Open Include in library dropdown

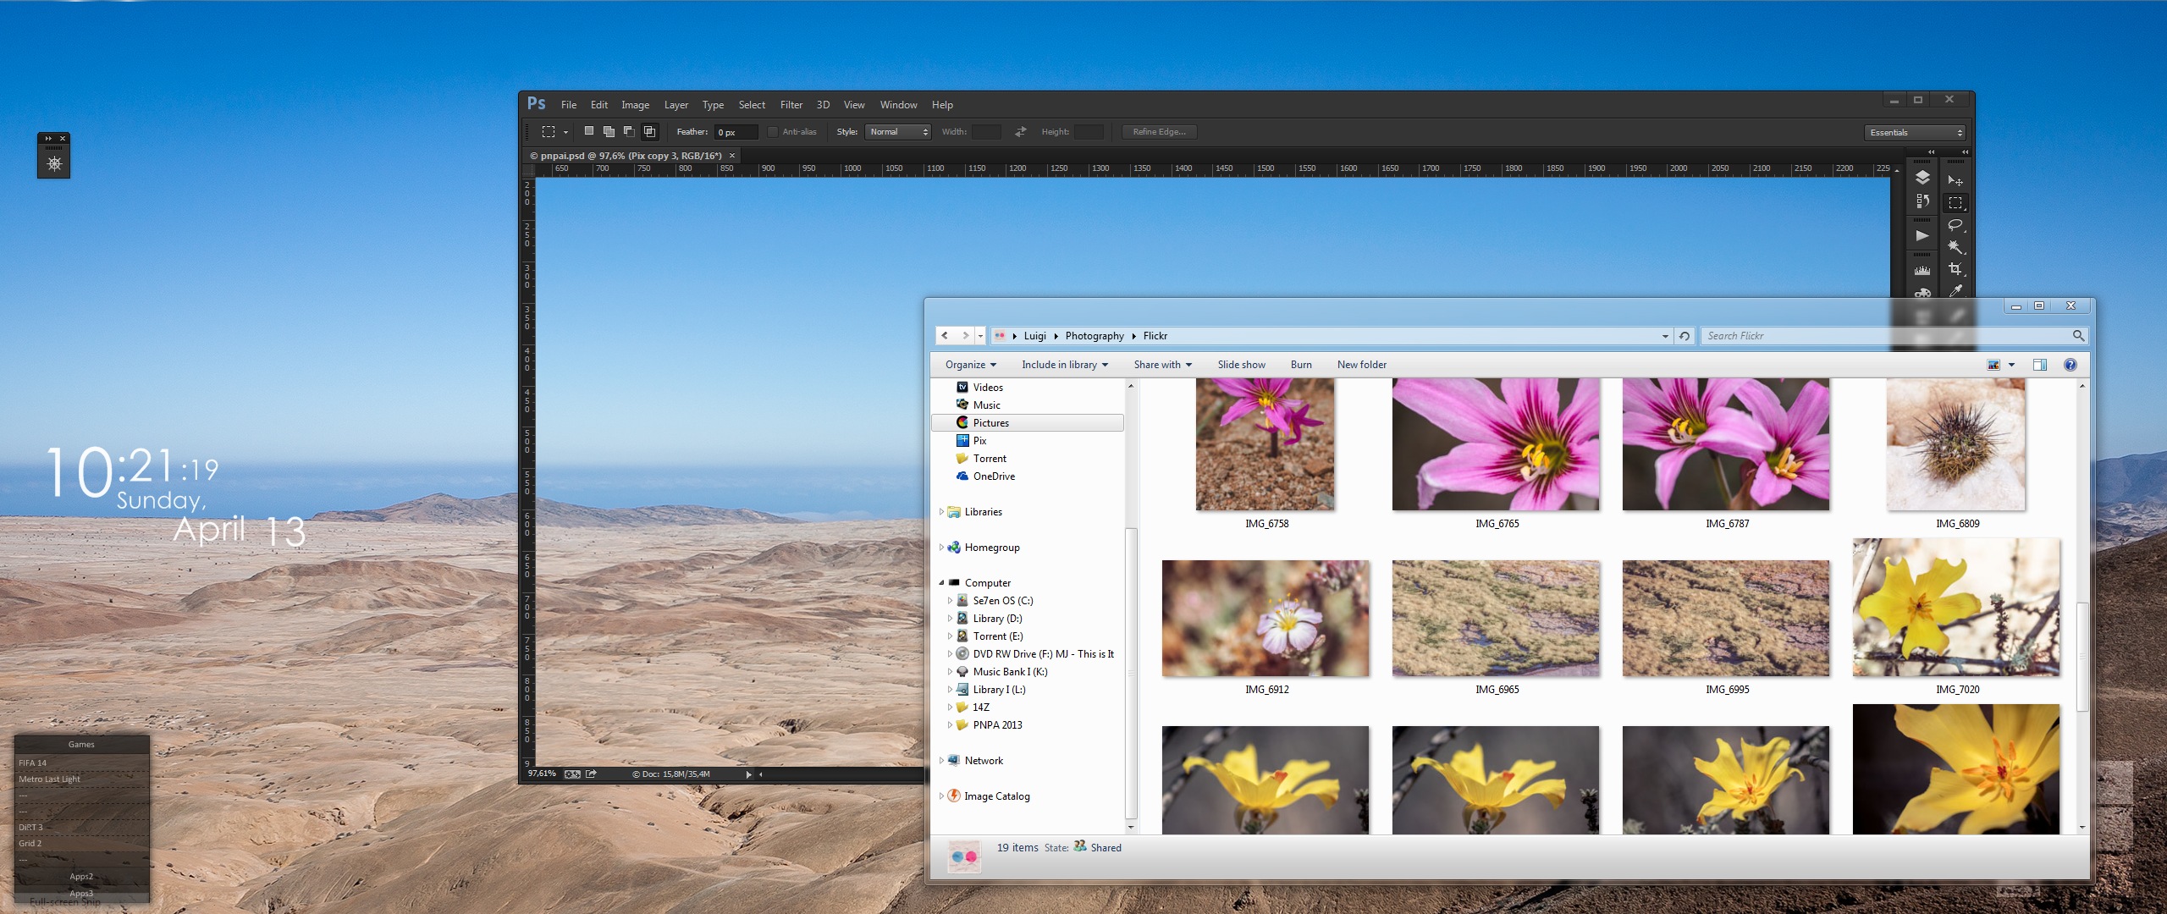point(1064,365)
